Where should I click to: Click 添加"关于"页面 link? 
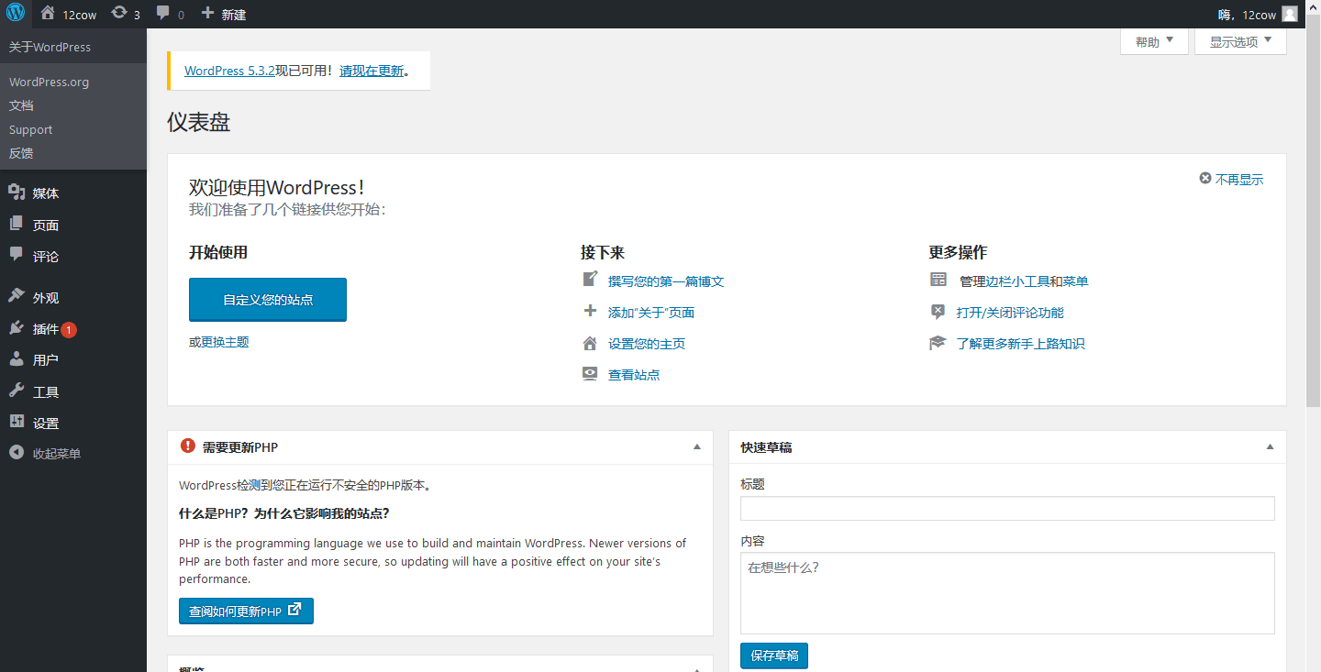click(651, 313)
